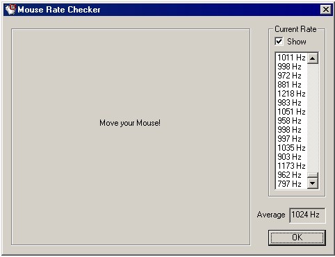The height and width of the screenshot is (257, 335).
Task: Select the 1011 Hz entry
Action: 291,58
